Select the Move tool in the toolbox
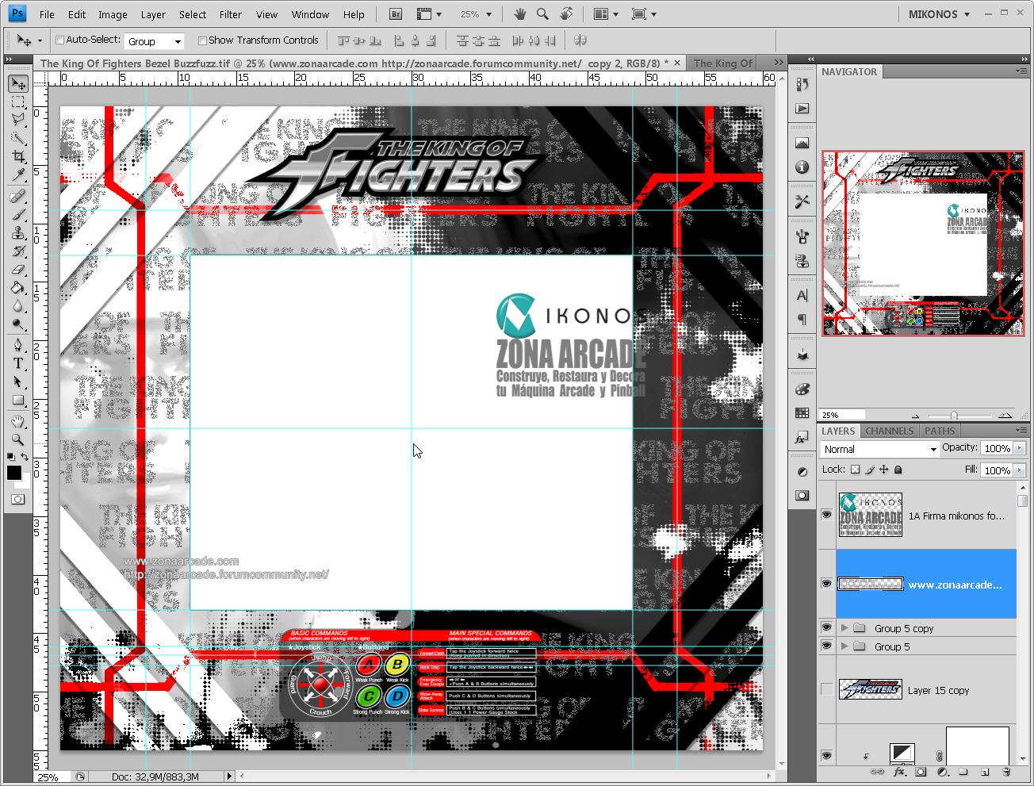Image resolution: width=1034 pixels, height=786 pixels. (18, 83)
